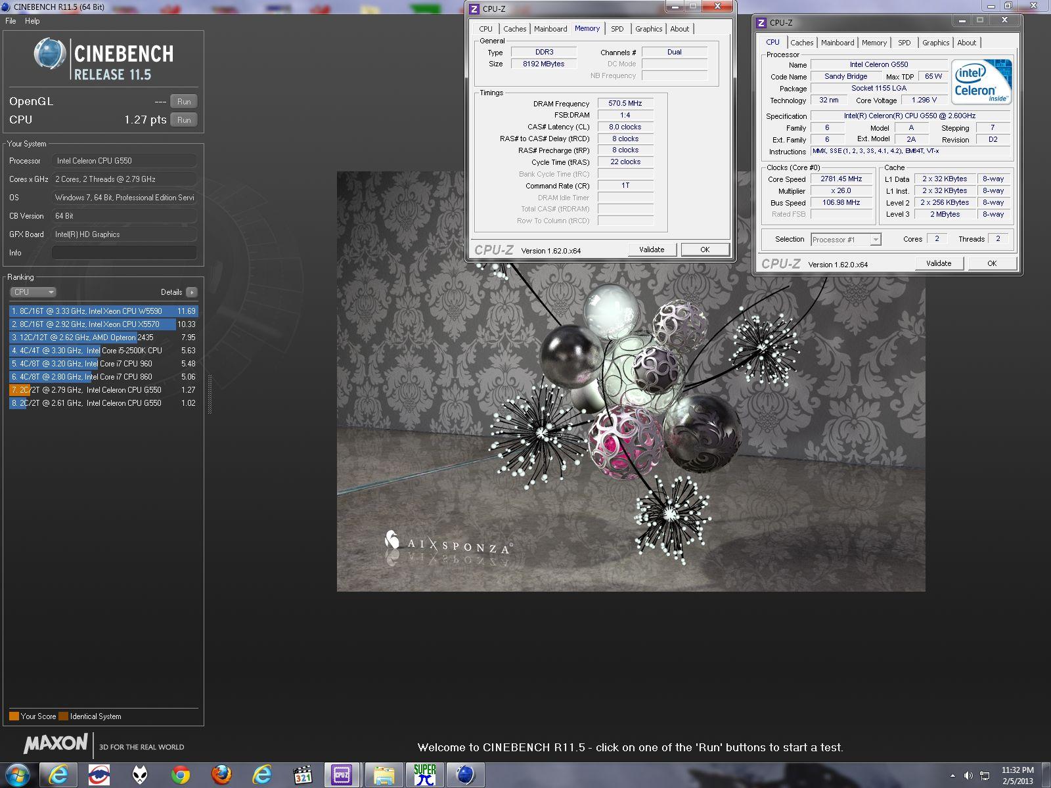Image resolution: width=1051 pixels, height=788 pixels.
Task: Open the CPU ranking type dropdown
Action: tap(33, 292)
